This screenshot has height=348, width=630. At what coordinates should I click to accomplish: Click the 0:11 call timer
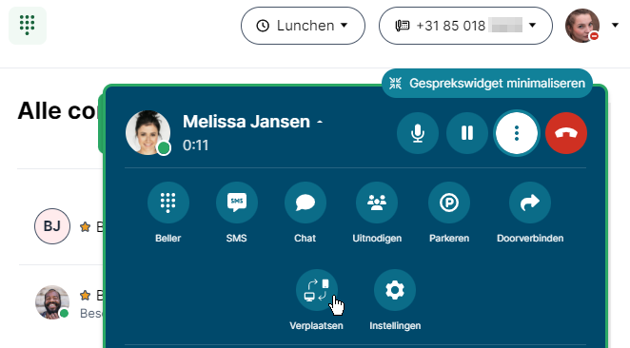tap(195, 145)
